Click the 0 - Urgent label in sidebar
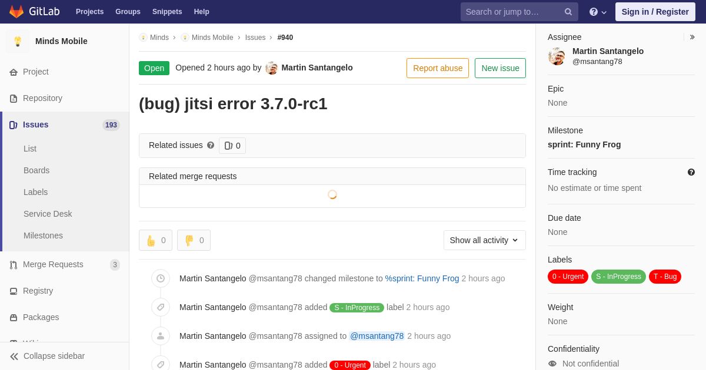This screenshot has width=706, height=370. (568, 277)
